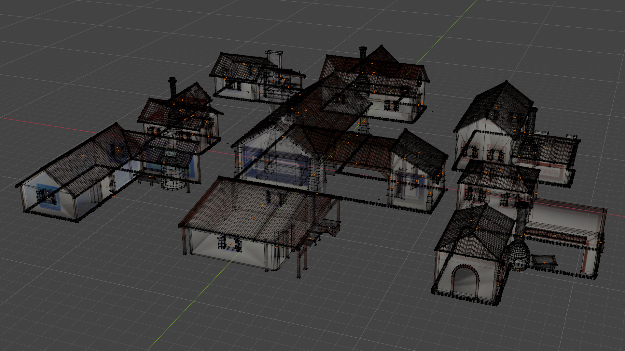Select the window on the left L-shaped house gable end

[48, 196]
